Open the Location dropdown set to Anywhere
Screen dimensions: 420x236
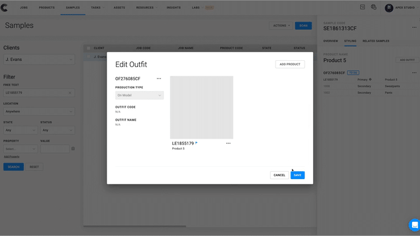[x=39, y=111]
